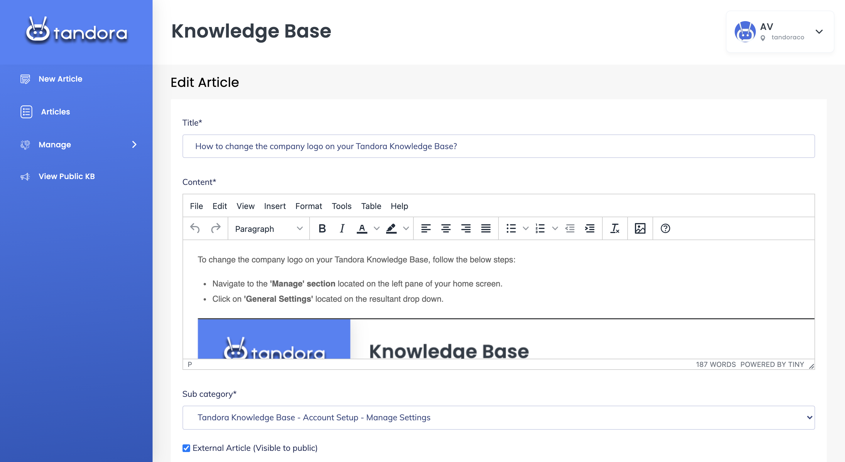Center align the text
Screen dimensions: 845x462
click(445, 228)
